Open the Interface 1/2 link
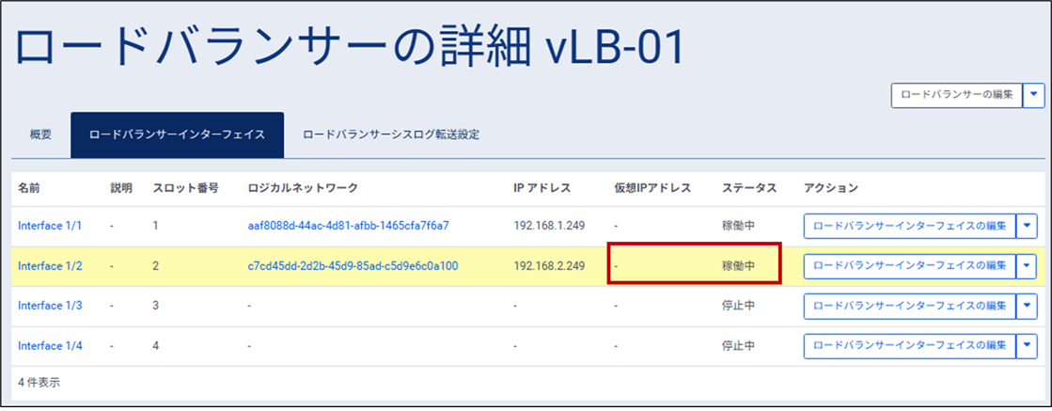This screenshot has width=1052, height=411. [50, 266]
